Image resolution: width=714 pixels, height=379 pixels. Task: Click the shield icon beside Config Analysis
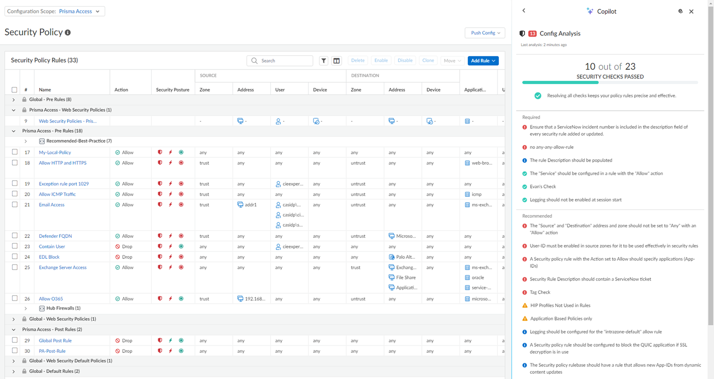click(x=522, y=34)
